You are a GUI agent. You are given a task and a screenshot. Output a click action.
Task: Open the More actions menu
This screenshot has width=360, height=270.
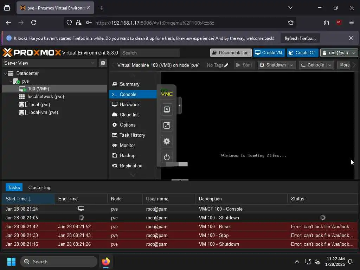coord(345,65)
